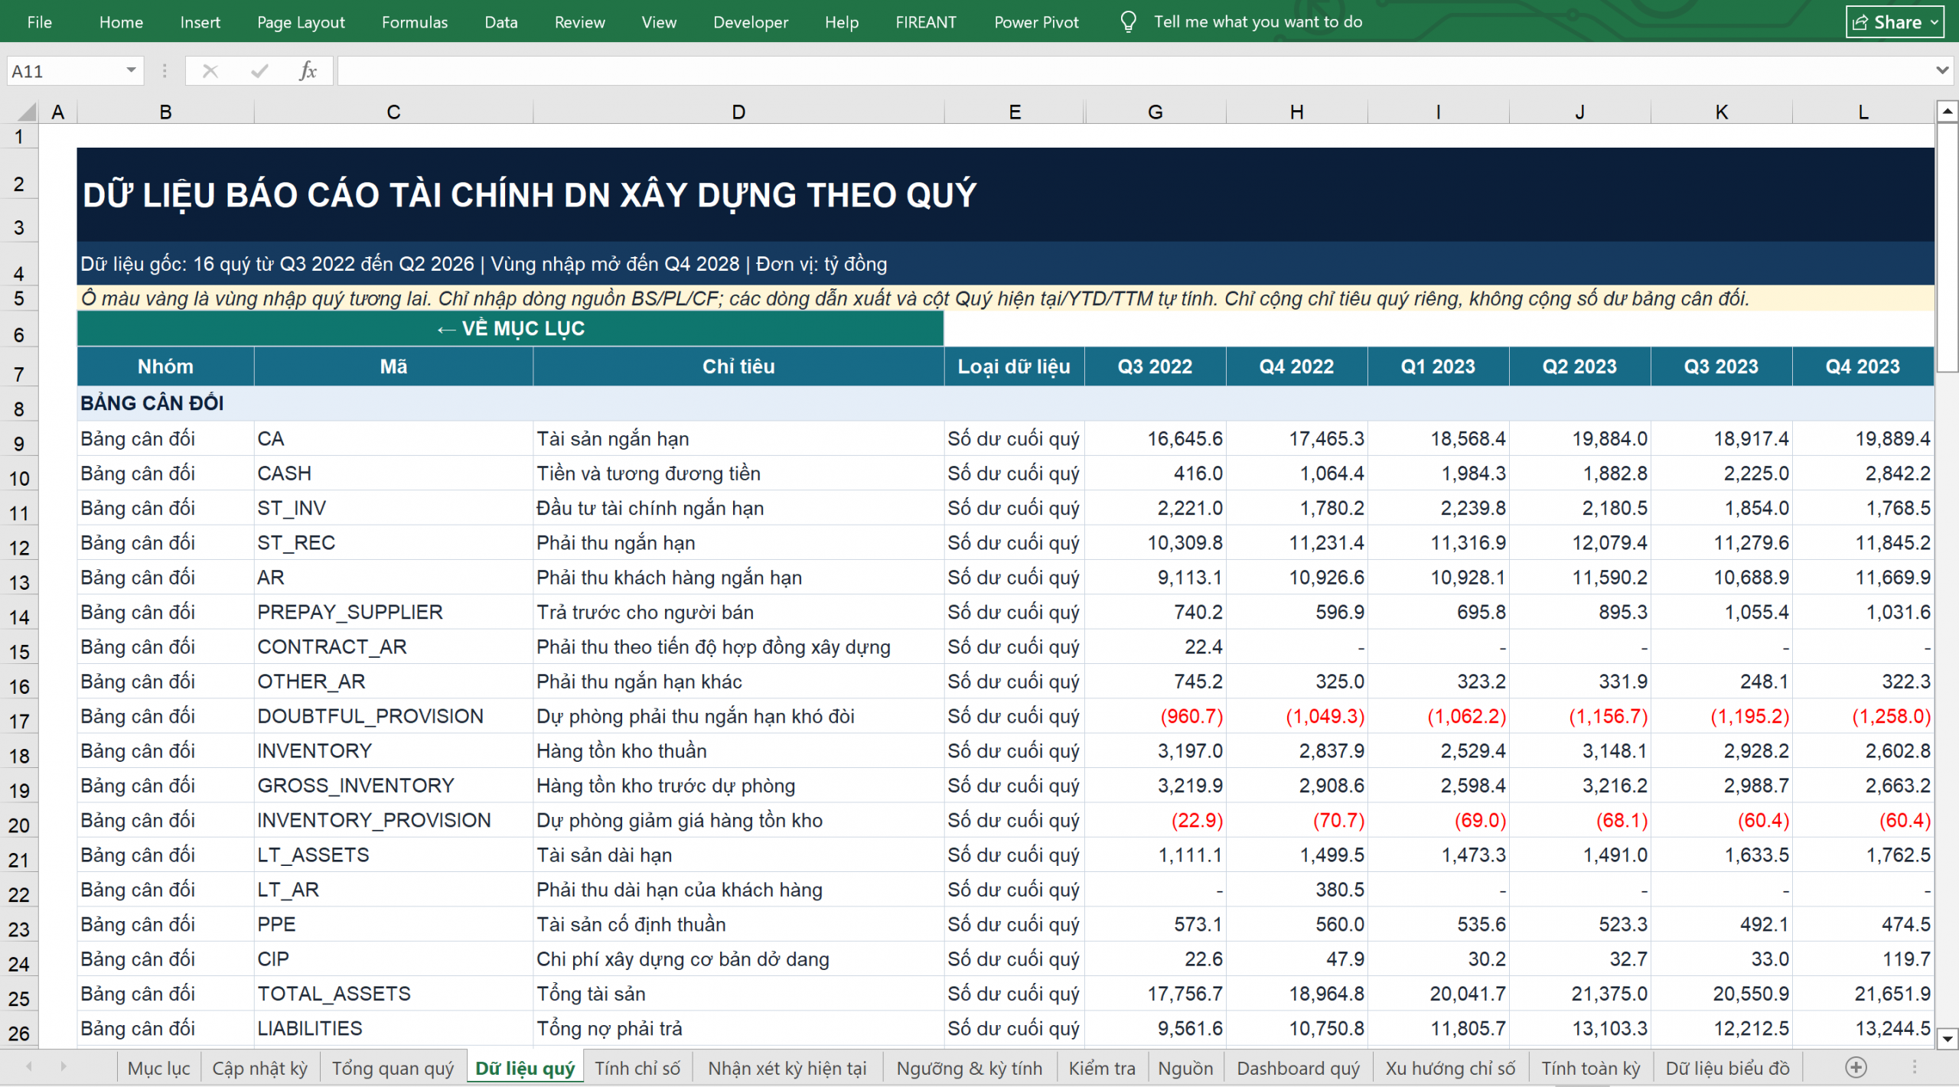Open the Dữ liệu biểu đồ sheet

click(1728, 1068)
